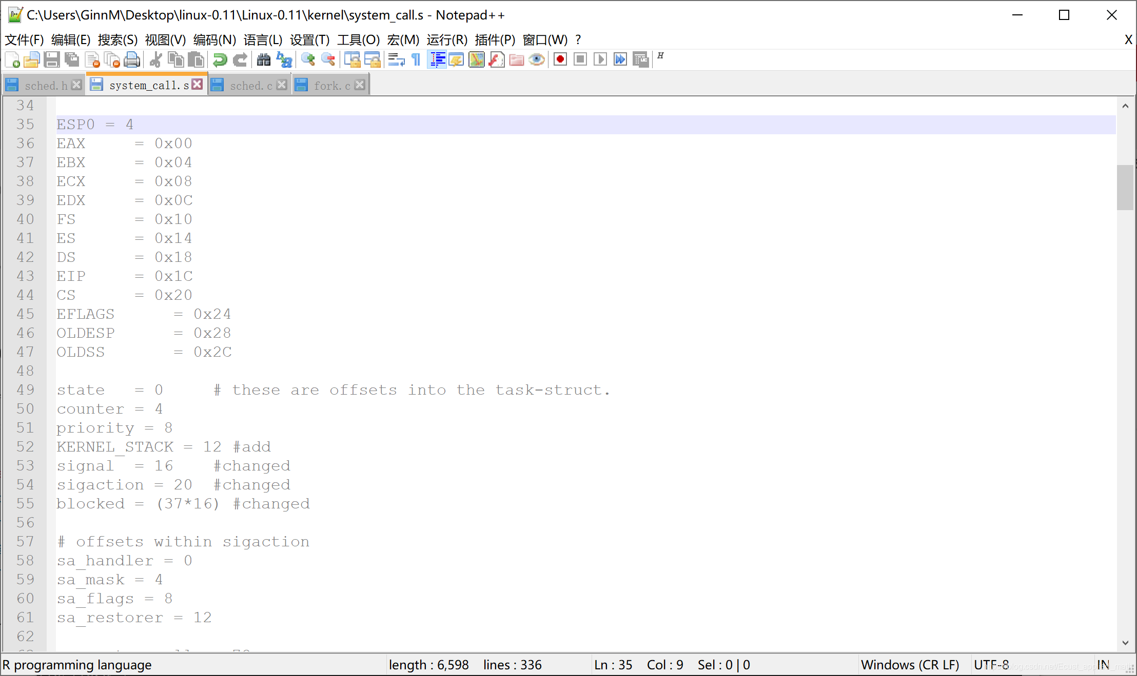Click the Find and Replace icon
This screenshot has height=676, width=1137.
(284, 60)
